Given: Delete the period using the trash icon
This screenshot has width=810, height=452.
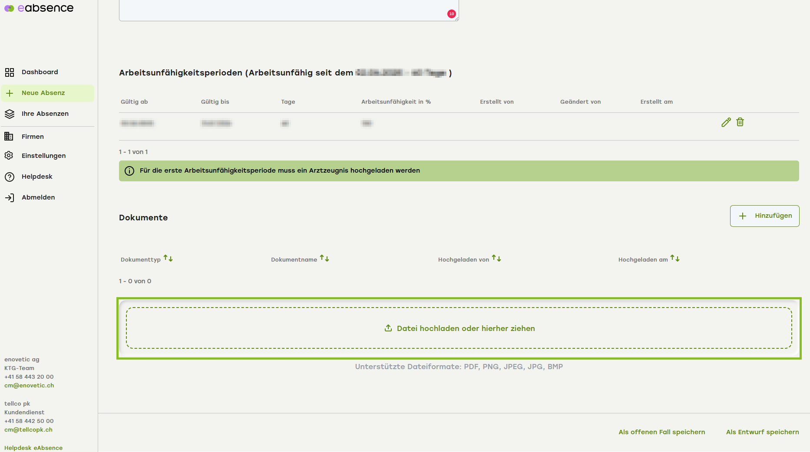Looking at the screenshot, I should (740, 122).
